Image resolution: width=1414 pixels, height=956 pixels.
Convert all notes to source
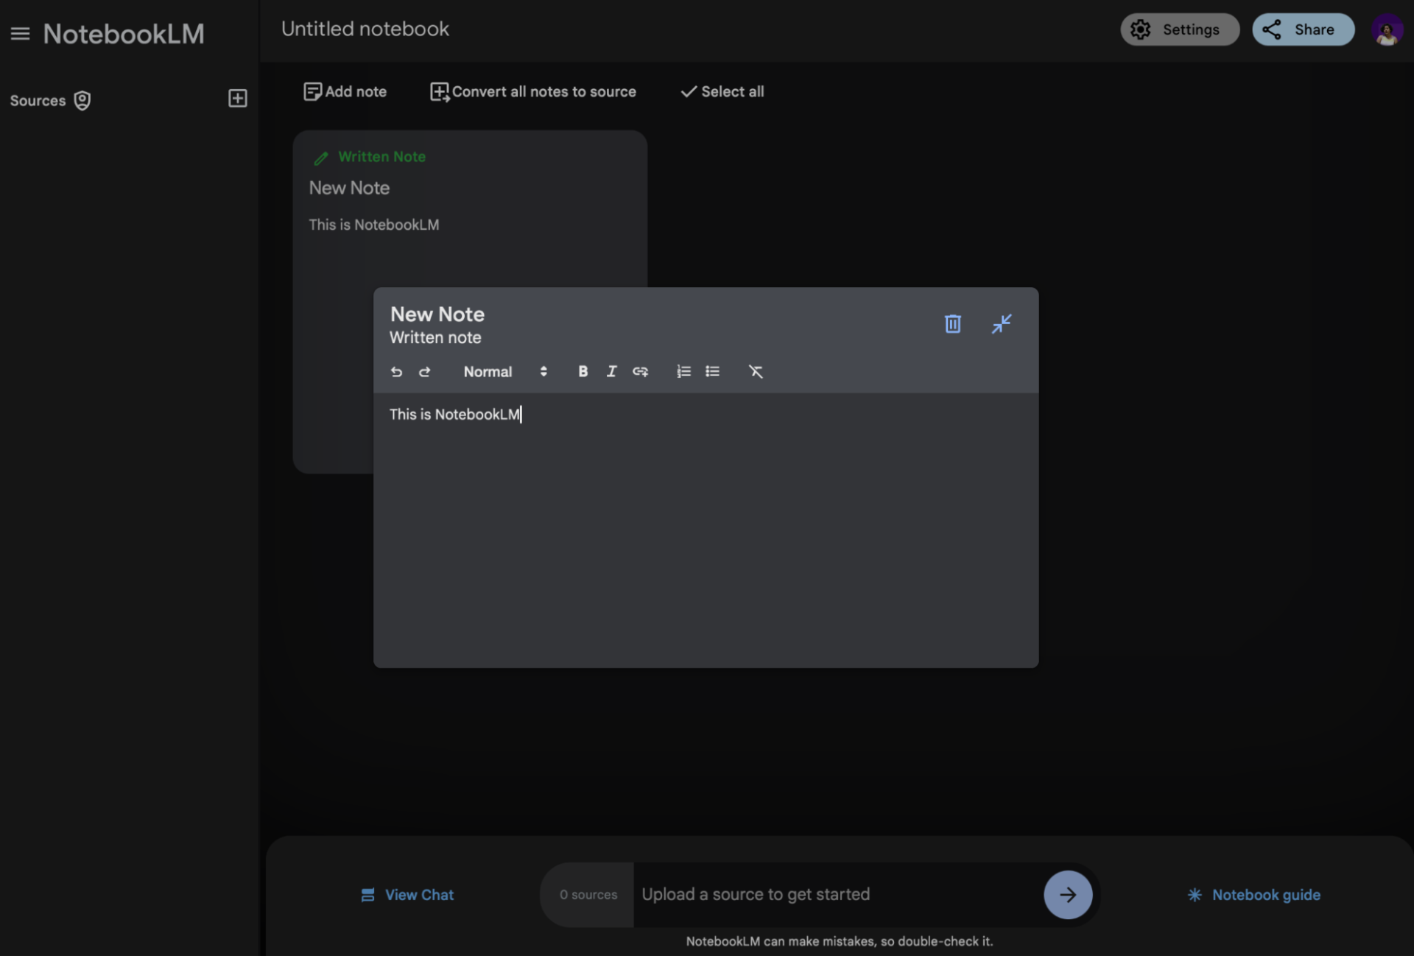(x=532, y=91)
